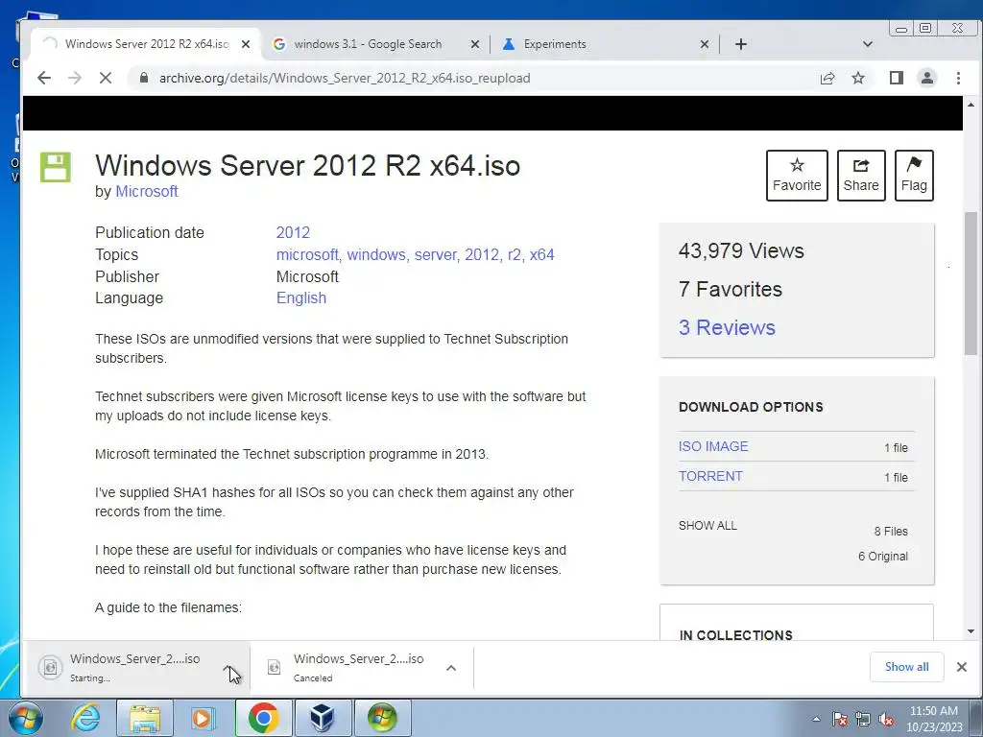Close the windows 3.1 Google Search tab
The width and height of the screenshot is (983, 737).
pyautogui.click(x=475, y=44)
